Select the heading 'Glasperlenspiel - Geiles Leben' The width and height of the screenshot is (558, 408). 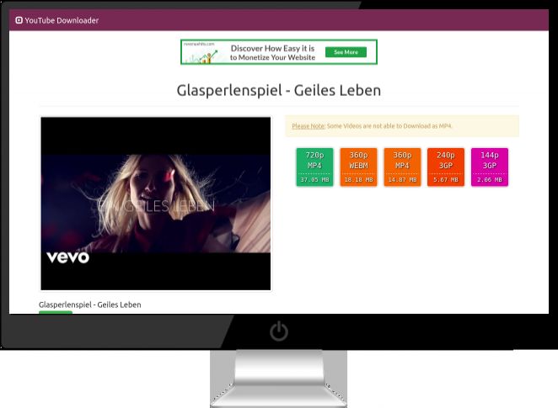point(279,90)
